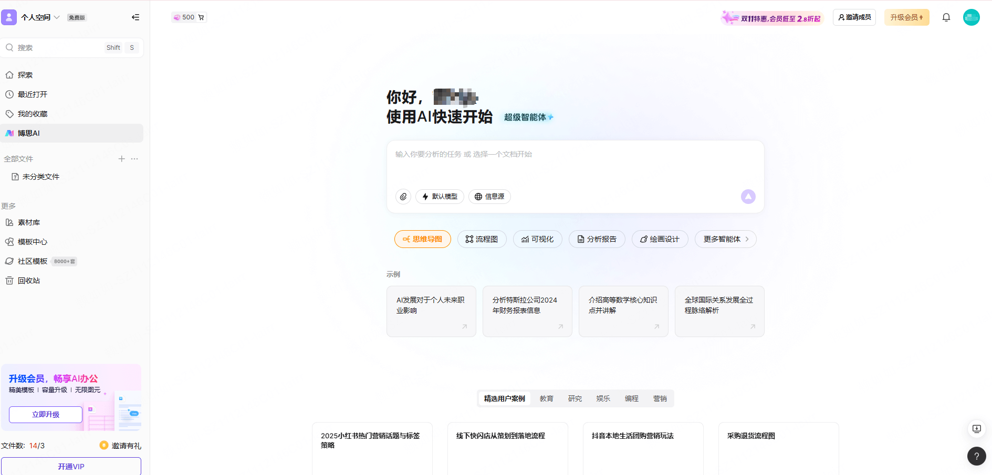Open notifications via the bell icon
Screen dimensions: 992x475
pyautogui.click(x=946, y=17)
